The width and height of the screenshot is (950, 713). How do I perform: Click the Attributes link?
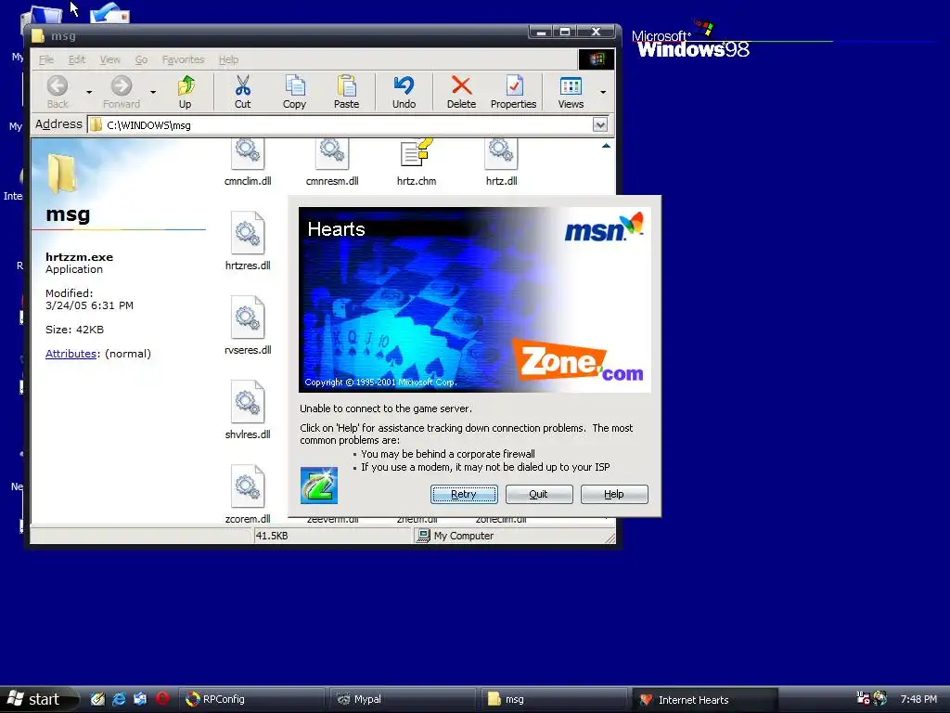coord(71,354)
